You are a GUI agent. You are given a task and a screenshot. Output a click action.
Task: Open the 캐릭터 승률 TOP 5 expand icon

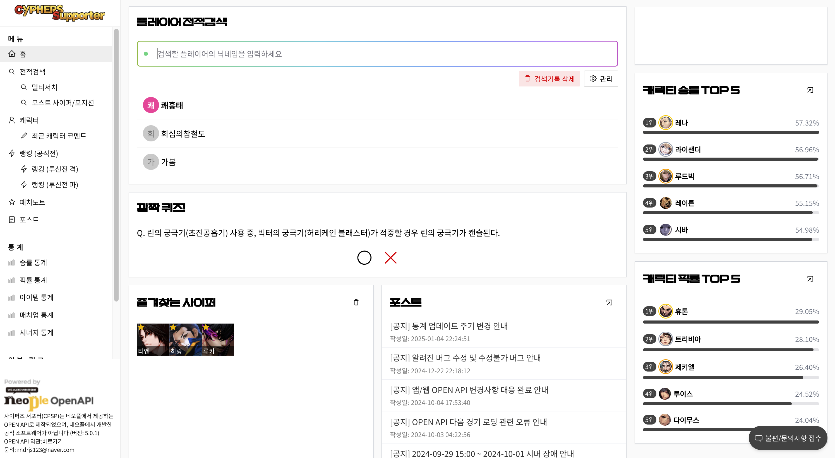point(810,90)
